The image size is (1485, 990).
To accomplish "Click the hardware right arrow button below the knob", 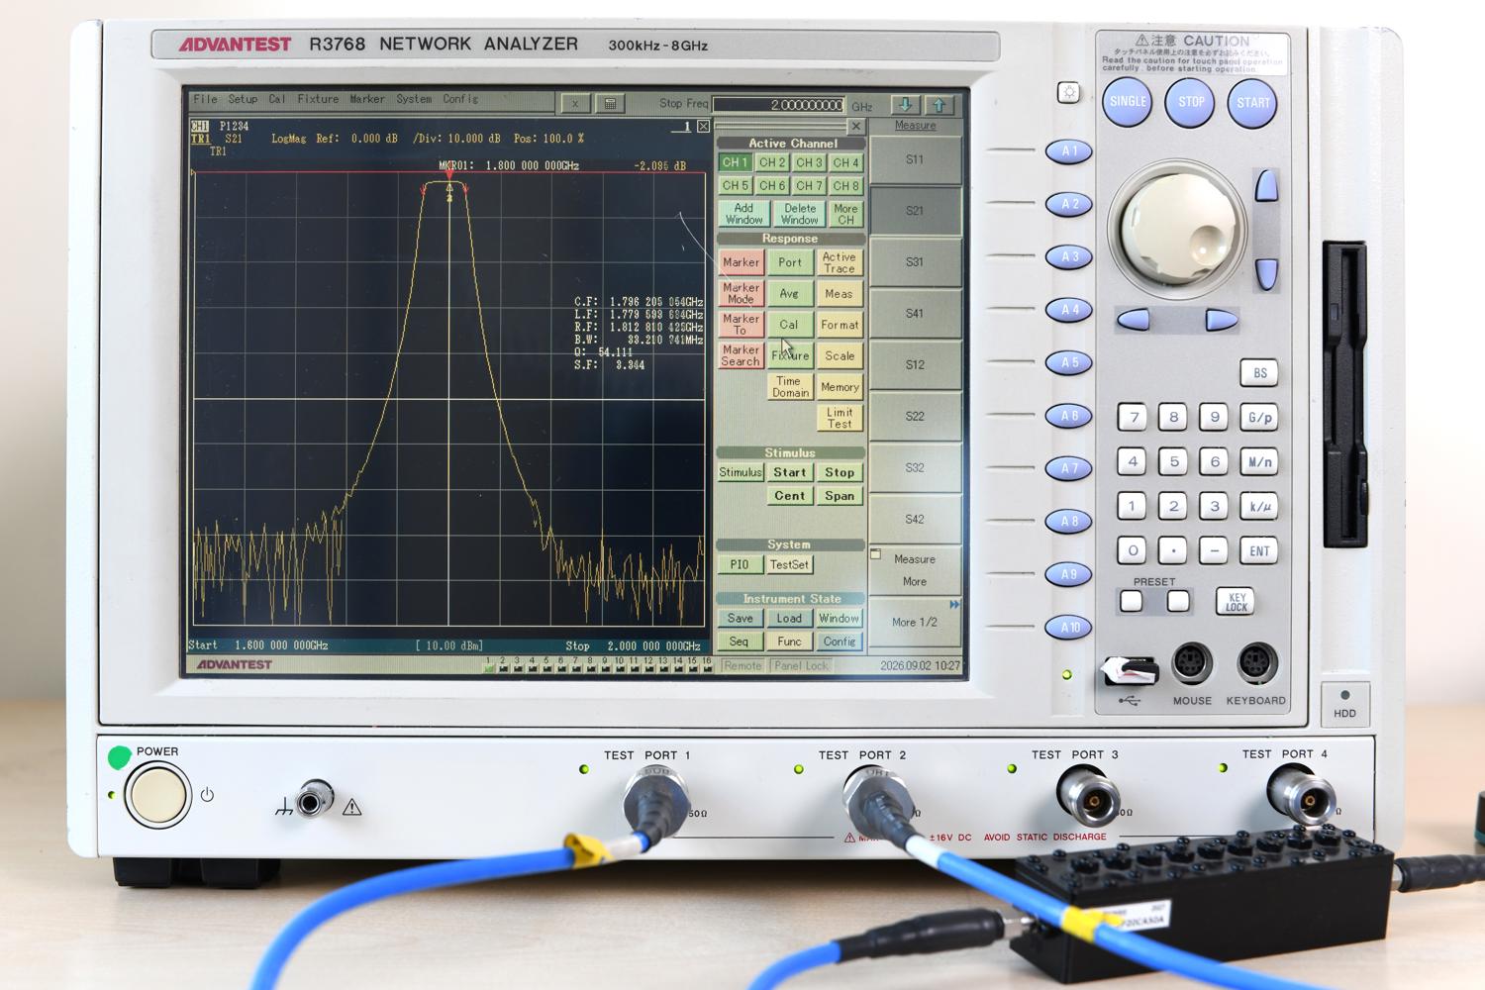I will tap(1221, 319).
